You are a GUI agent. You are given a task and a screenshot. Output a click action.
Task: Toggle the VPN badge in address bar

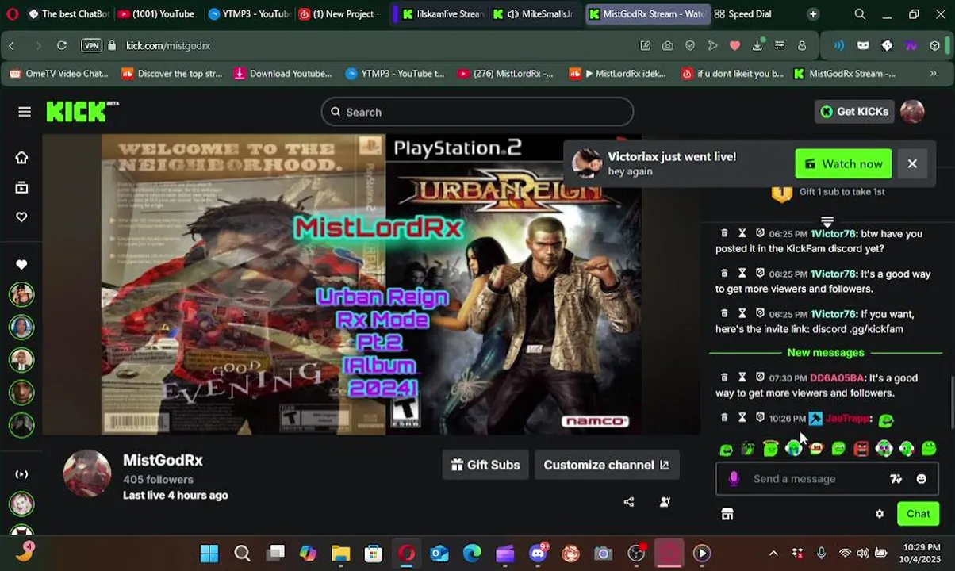click(x=92, y=46)
